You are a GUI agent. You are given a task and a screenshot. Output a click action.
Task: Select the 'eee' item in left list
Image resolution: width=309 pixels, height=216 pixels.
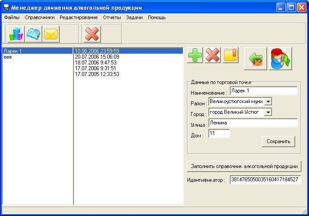click(8, 57)
